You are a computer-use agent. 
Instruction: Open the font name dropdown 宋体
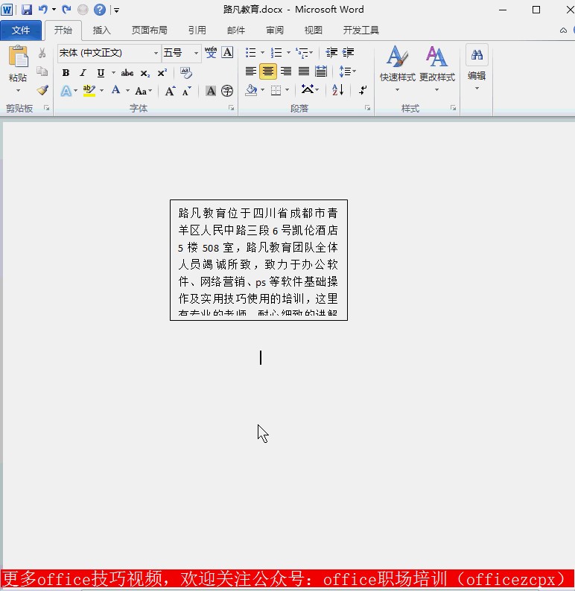[x=156, y=53]
